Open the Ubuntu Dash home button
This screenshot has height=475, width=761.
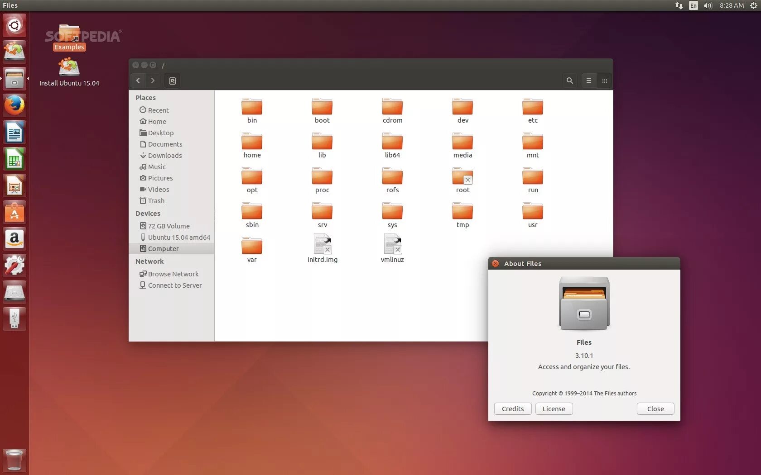point(14,25)
